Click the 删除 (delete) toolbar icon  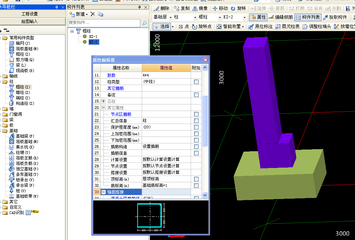coord(162,8)
